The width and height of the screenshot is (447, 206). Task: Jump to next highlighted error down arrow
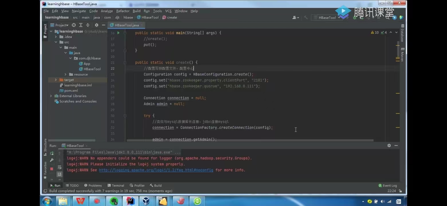[396, 33]
